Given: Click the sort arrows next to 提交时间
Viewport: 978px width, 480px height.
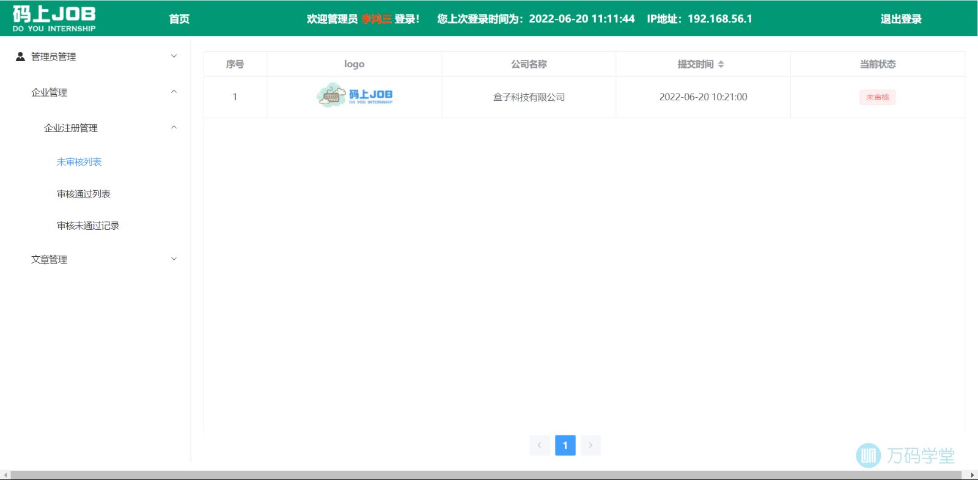Looking at the screenshot, I should coord(721,64).
